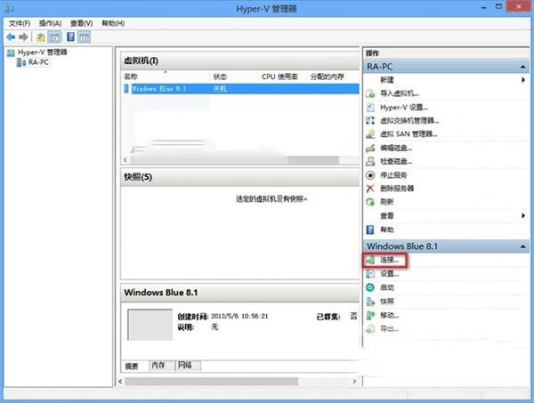Open 设置... under Windows Blue 8.1
Image resolution: width=534 pixels, height=403 pixels.
click(389, 274)
